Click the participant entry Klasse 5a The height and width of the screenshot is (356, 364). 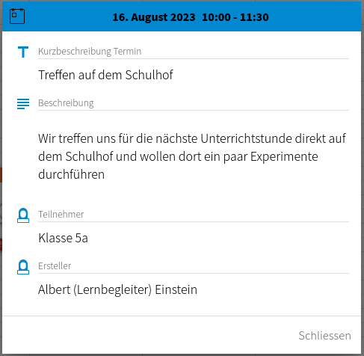point(63,238)
